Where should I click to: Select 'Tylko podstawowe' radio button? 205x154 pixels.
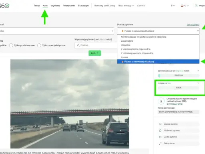(11, 45)
